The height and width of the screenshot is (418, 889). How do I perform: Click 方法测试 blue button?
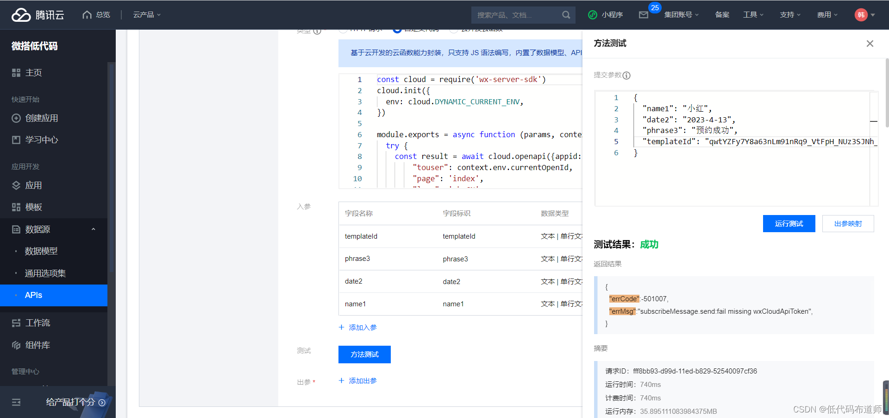point(364,355)
